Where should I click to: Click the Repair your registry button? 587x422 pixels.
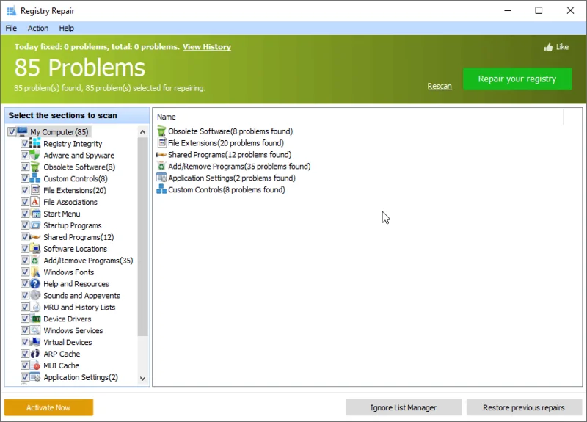[x=517, y=79]
